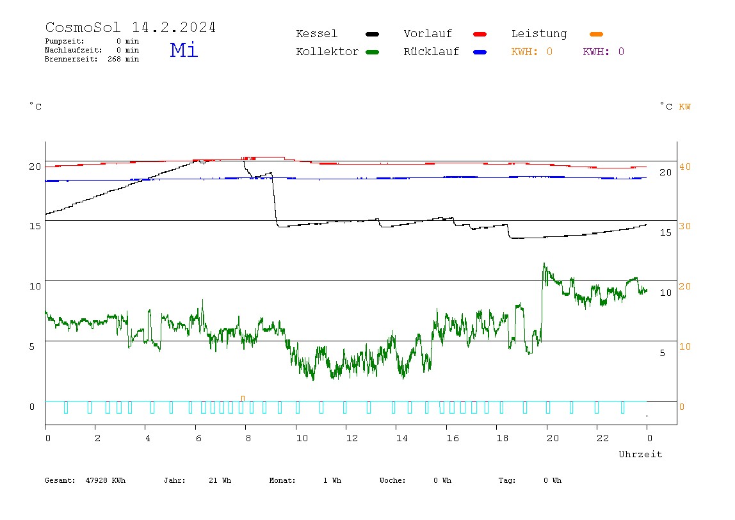The width and height of the screenshot is (735, 520).
Task: Click hour label '6' on the time axis
Action: coord(198,438)
